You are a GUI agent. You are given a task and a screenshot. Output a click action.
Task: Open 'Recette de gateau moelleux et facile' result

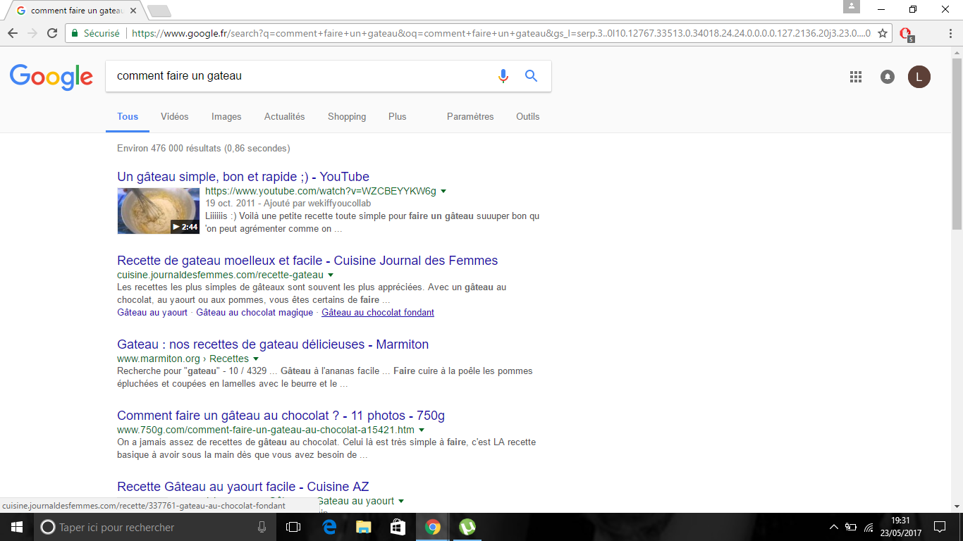pyautogui.click(x=307, y=261)
